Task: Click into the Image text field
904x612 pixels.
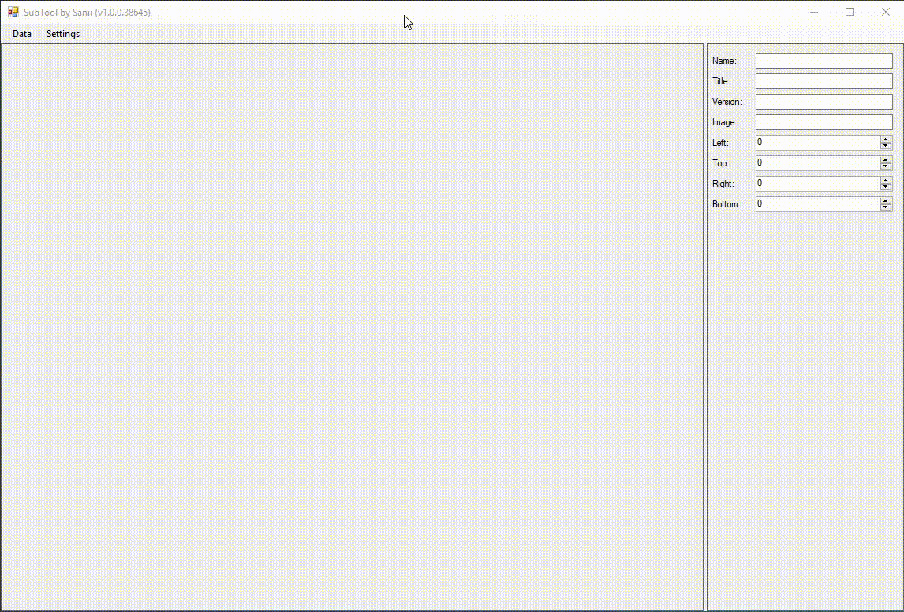Action: coord(824,122)
